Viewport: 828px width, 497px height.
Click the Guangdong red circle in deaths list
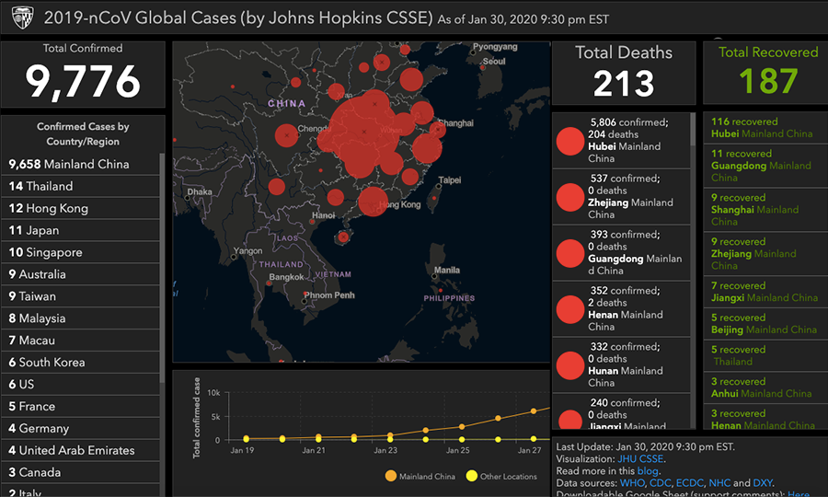(570, 253)
